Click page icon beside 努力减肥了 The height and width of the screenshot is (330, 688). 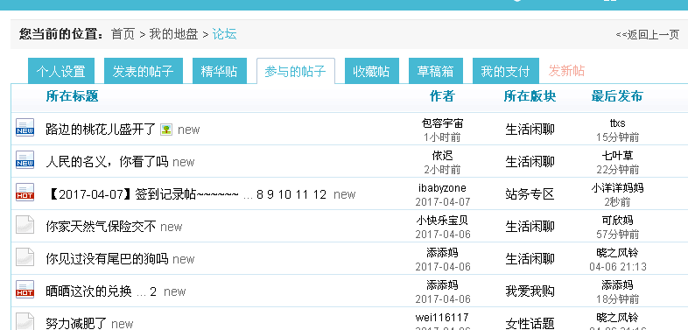25,321
